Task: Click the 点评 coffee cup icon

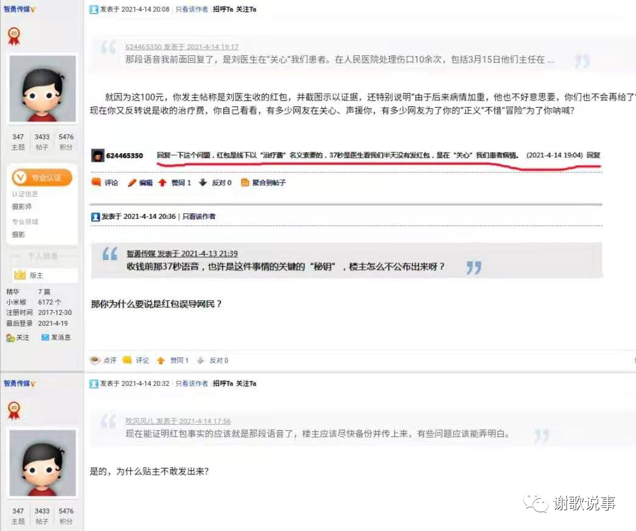Action: pyautogui.click(x=95, y=360)
